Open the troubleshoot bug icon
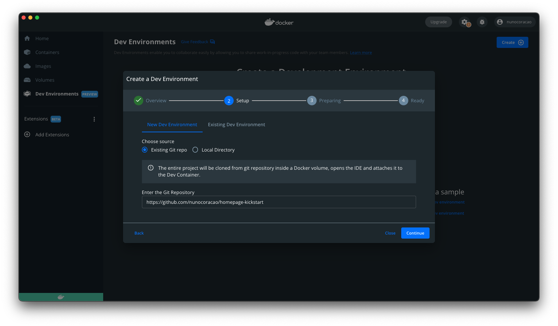Viewport: 558px width, 326px height. (482, 22)
